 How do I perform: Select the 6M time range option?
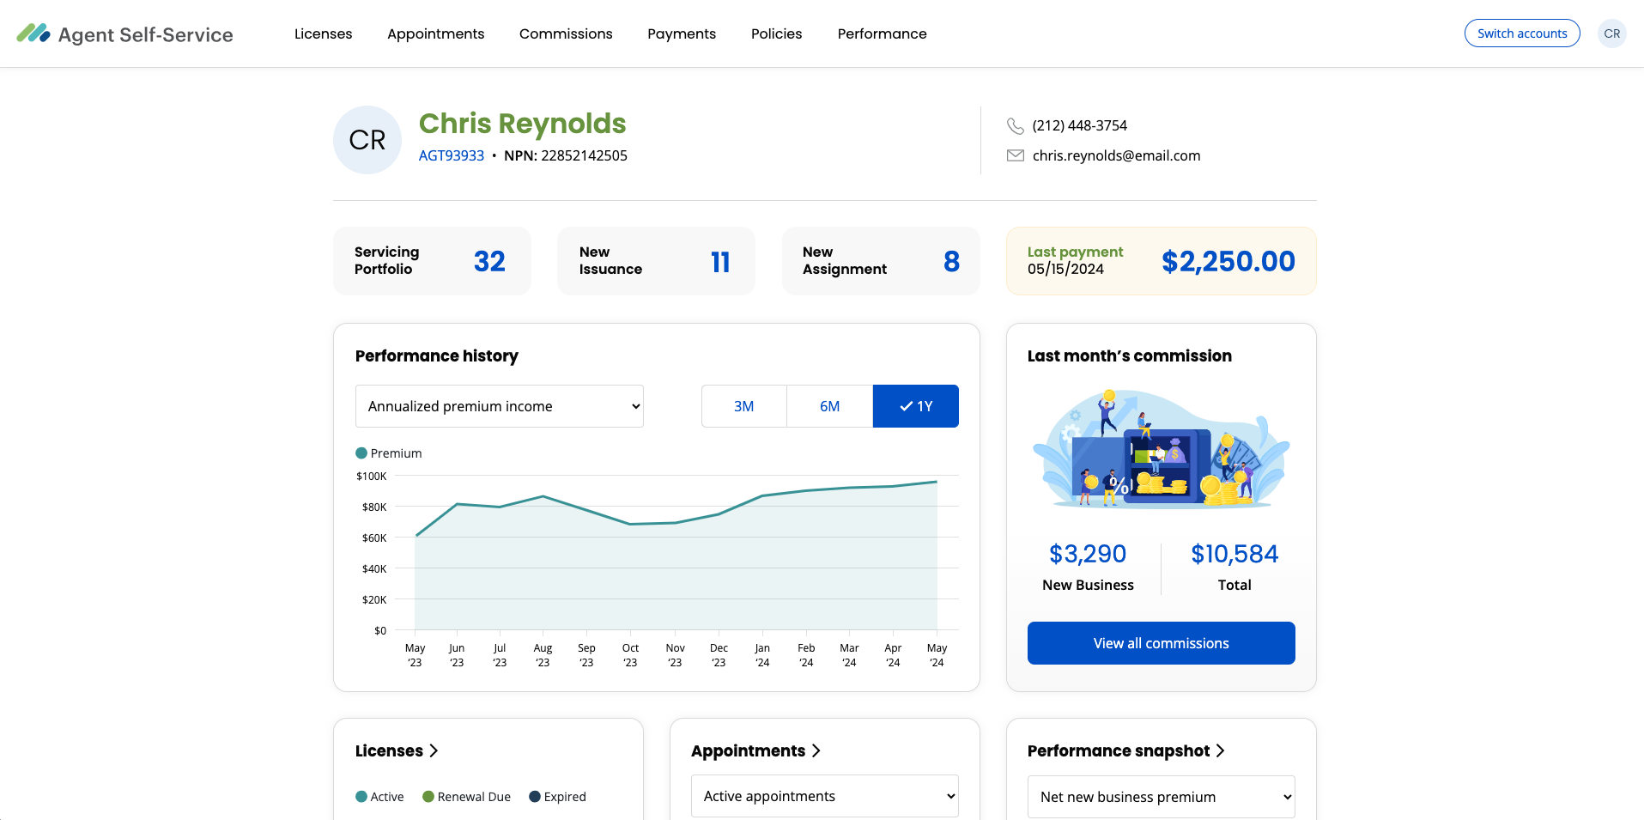[829, 406]
